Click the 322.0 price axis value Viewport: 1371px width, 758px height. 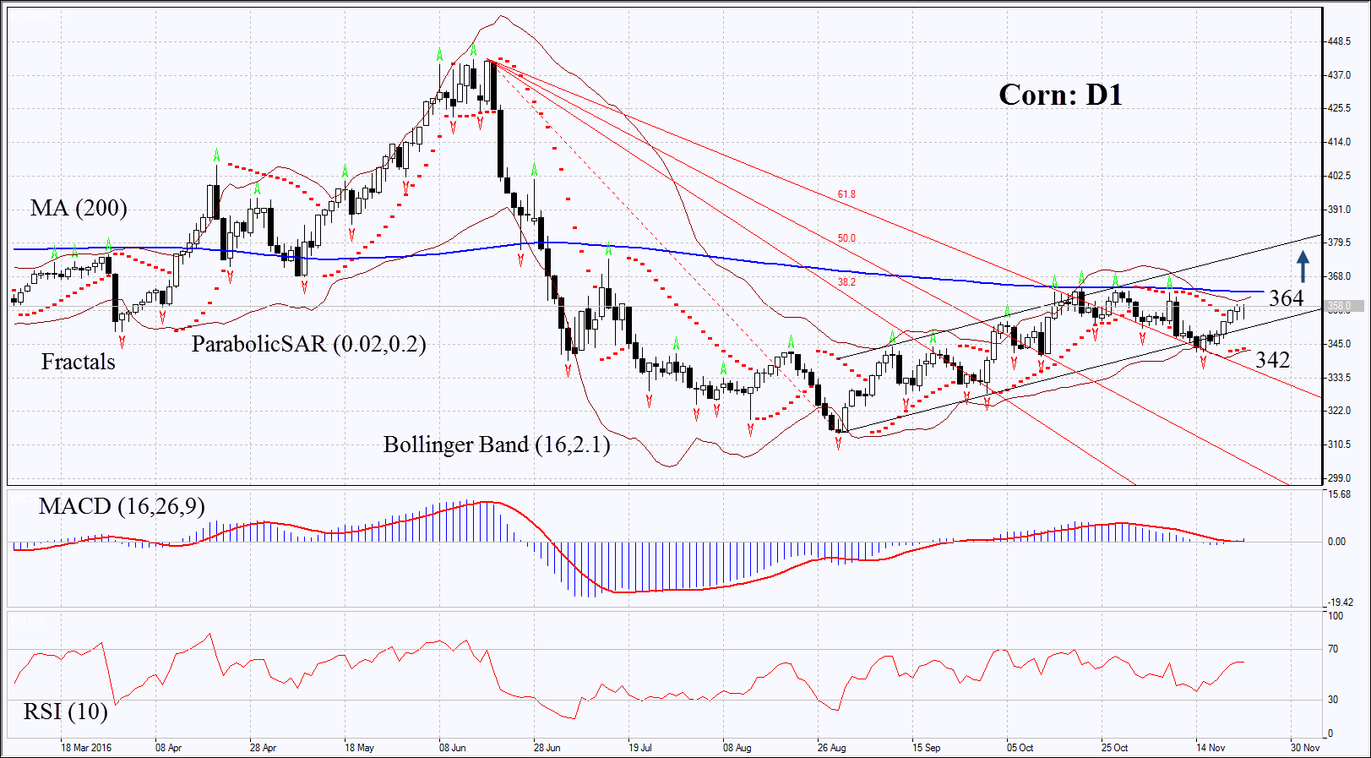tap(1339, 411)
